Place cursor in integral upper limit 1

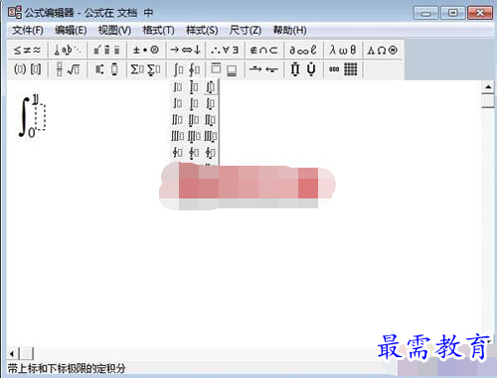pyautogui.click(x=35, y=99)
